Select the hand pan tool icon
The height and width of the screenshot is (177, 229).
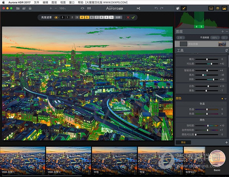(x=178, y=8)
